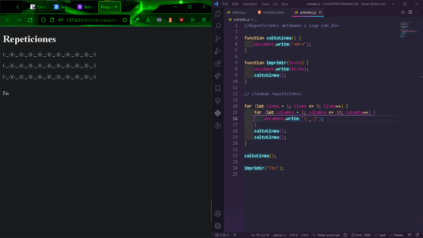This screenshot has height=238, width=423.
Task: Open a new browser tab
Action: tap(137, 7)
